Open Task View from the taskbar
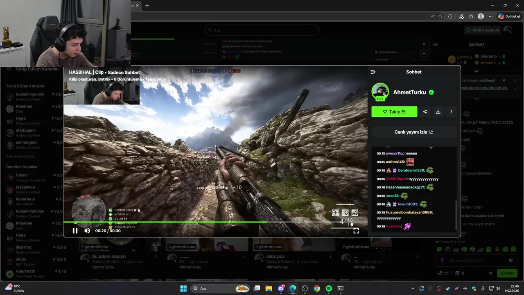 point(257,288)
